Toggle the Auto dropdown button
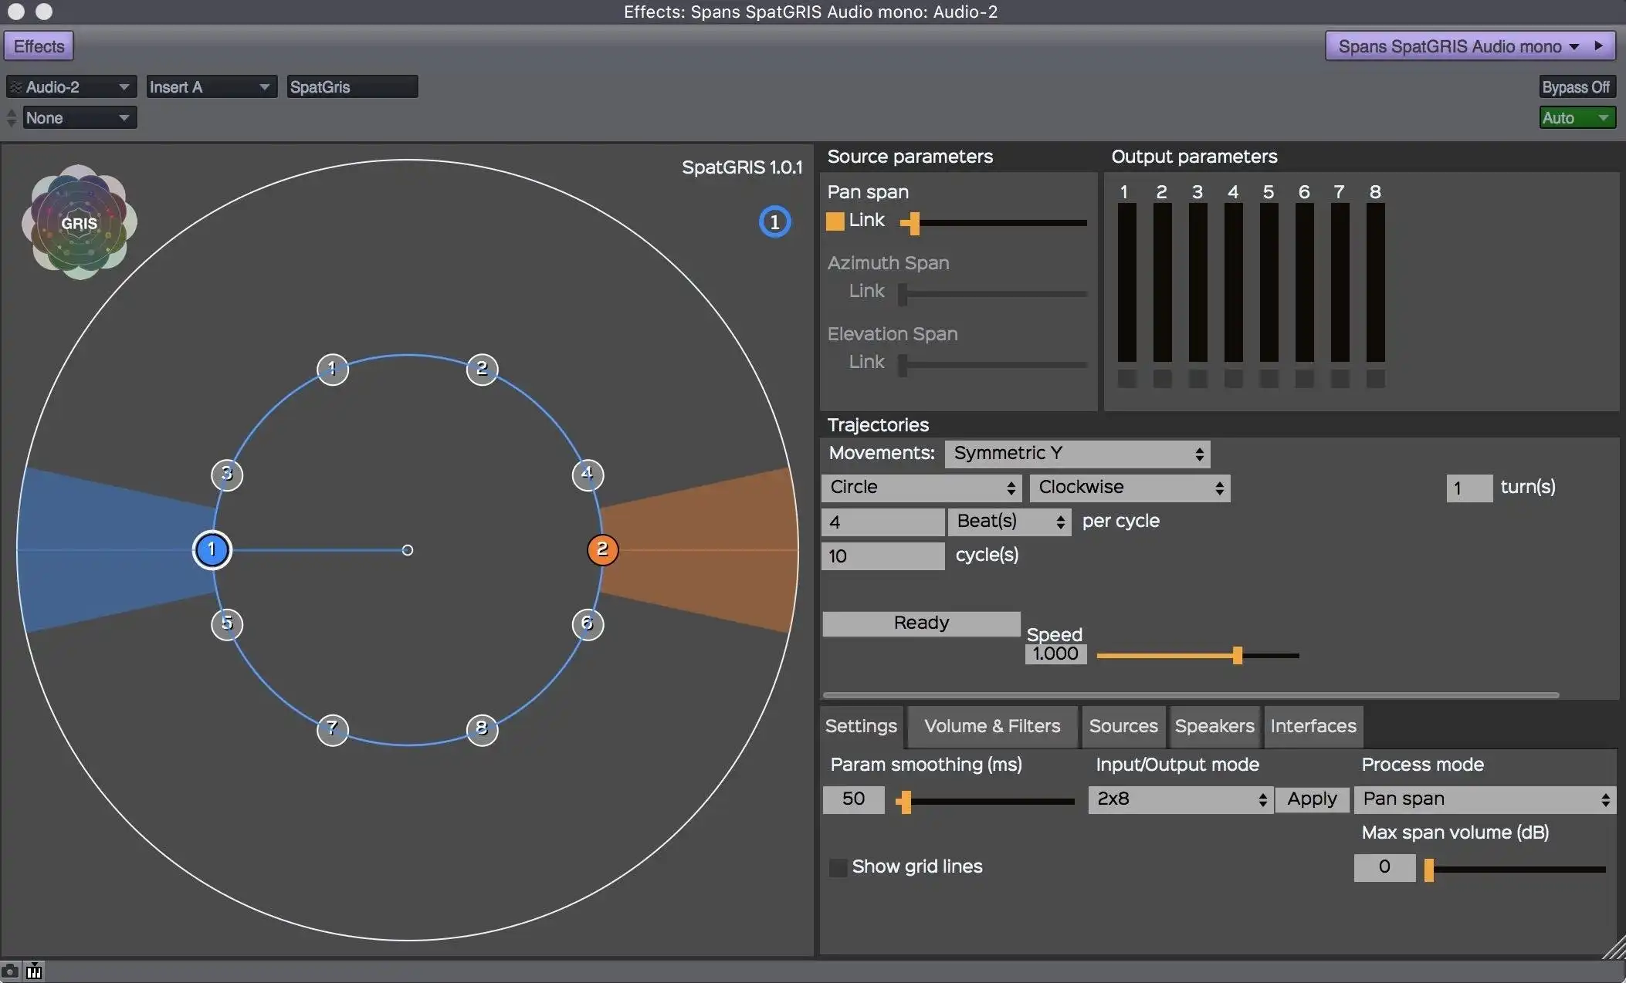The width and height of the screenshot is (1626, 983). click(1575, 116)
